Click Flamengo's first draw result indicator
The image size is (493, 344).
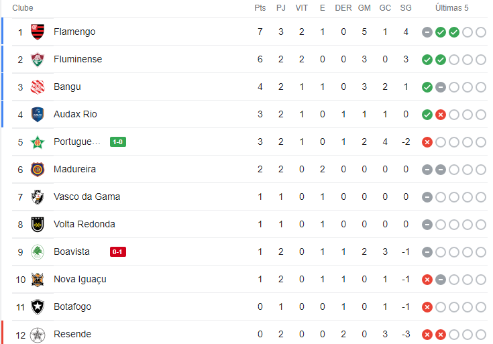pyautogui.click(x=427, y=32)
